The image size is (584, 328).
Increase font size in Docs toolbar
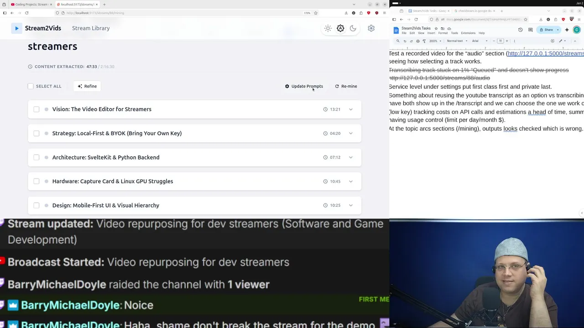pyautogui.click(x=507, y=41)
